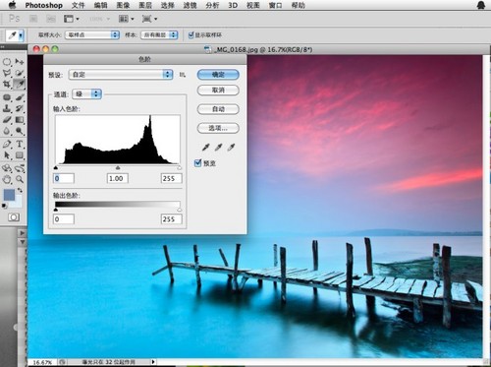Click the midtone input field showing 1.00
The width and height of the screenshot is (491, 367).
[x=118, y=178]
